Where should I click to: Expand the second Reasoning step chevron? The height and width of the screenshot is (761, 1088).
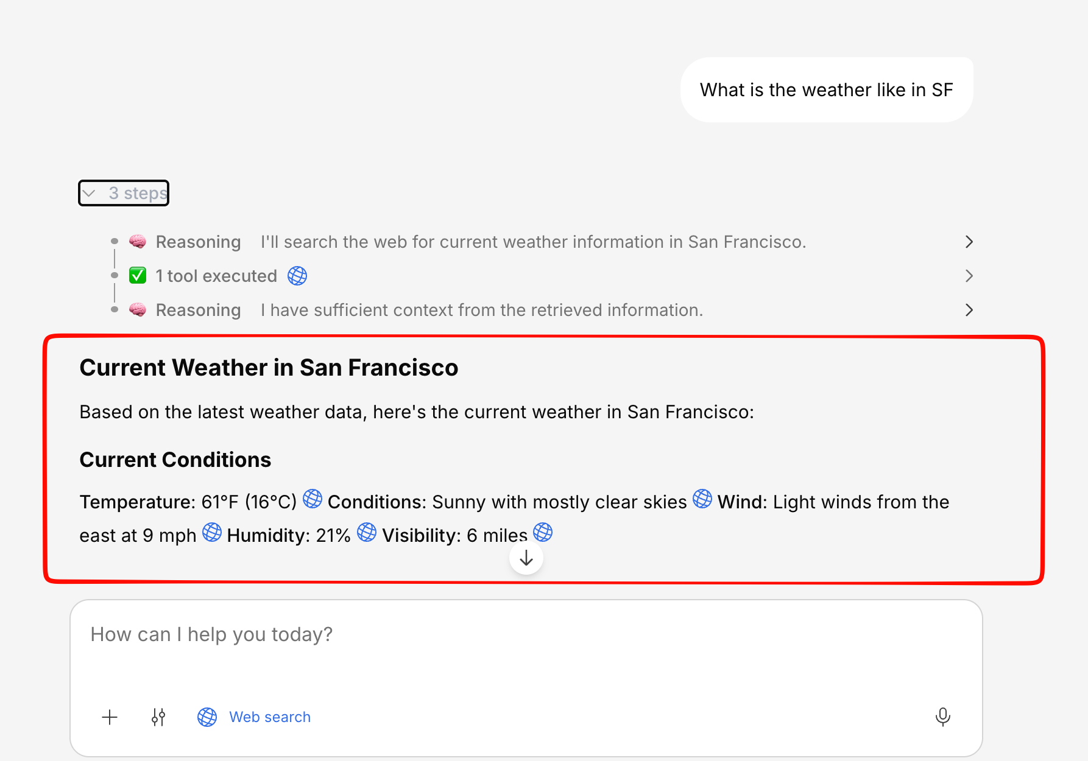pyautogui.click(x=969, y=310)
